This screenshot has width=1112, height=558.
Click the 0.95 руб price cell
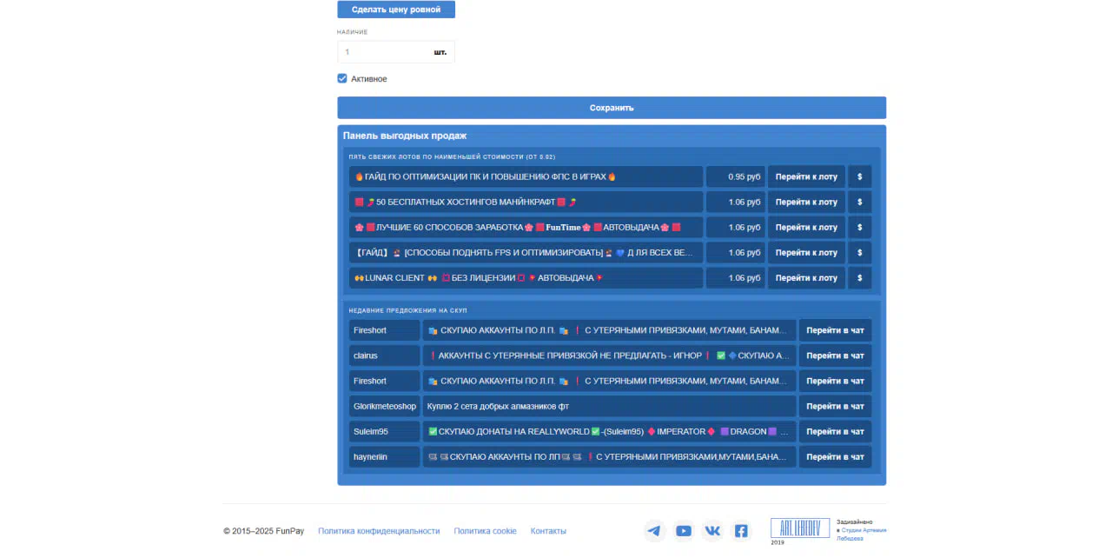point(736,176)
